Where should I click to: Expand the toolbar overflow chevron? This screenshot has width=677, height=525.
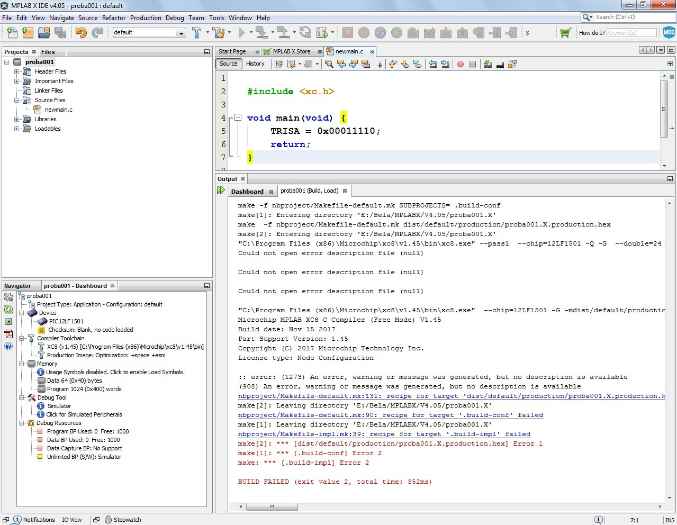click(527, 33)
